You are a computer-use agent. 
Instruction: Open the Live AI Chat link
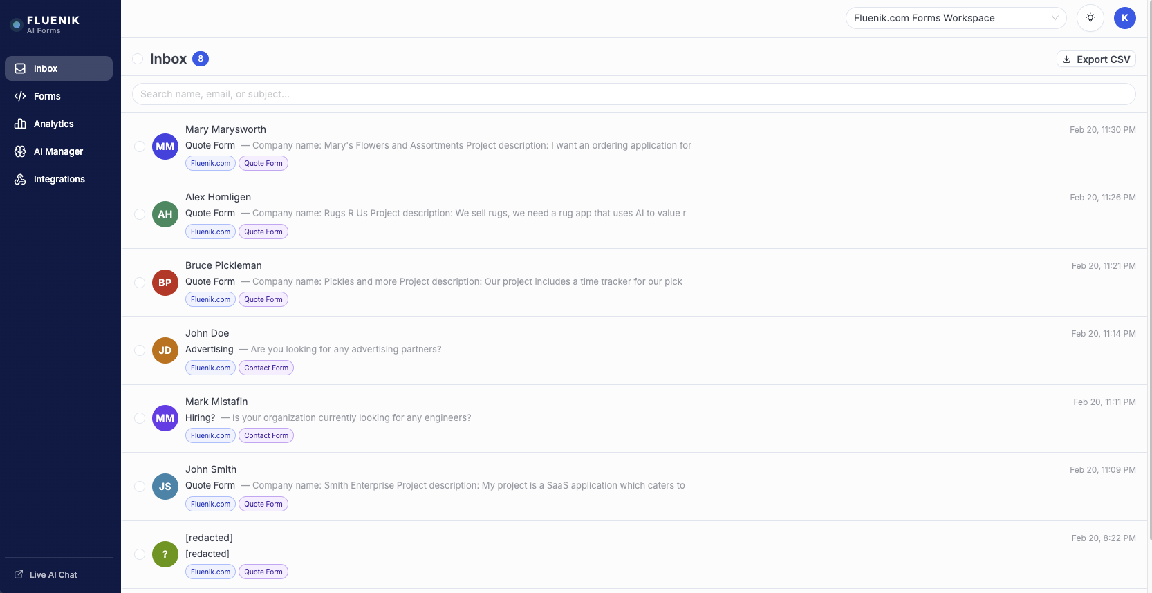point(53,574)
